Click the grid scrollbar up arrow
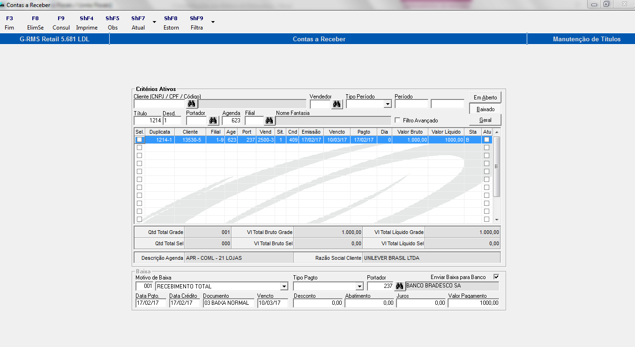Viewport: 635px width, 347px height. [497, 132]
